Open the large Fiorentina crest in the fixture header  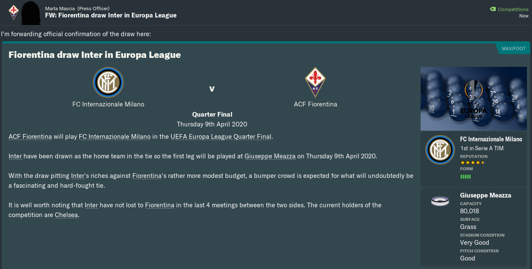(315, 82)
